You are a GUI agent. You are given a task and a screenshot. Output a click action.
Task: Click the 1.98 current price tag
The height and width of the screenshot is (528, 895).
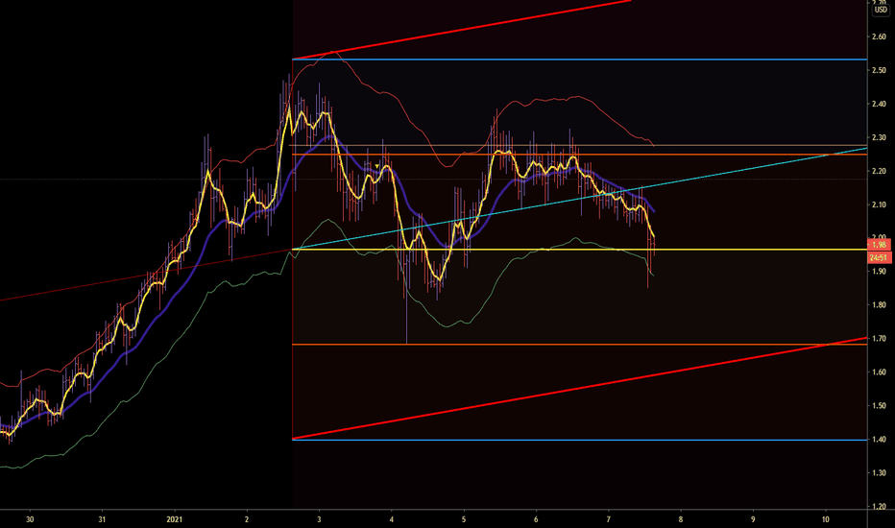879,245
